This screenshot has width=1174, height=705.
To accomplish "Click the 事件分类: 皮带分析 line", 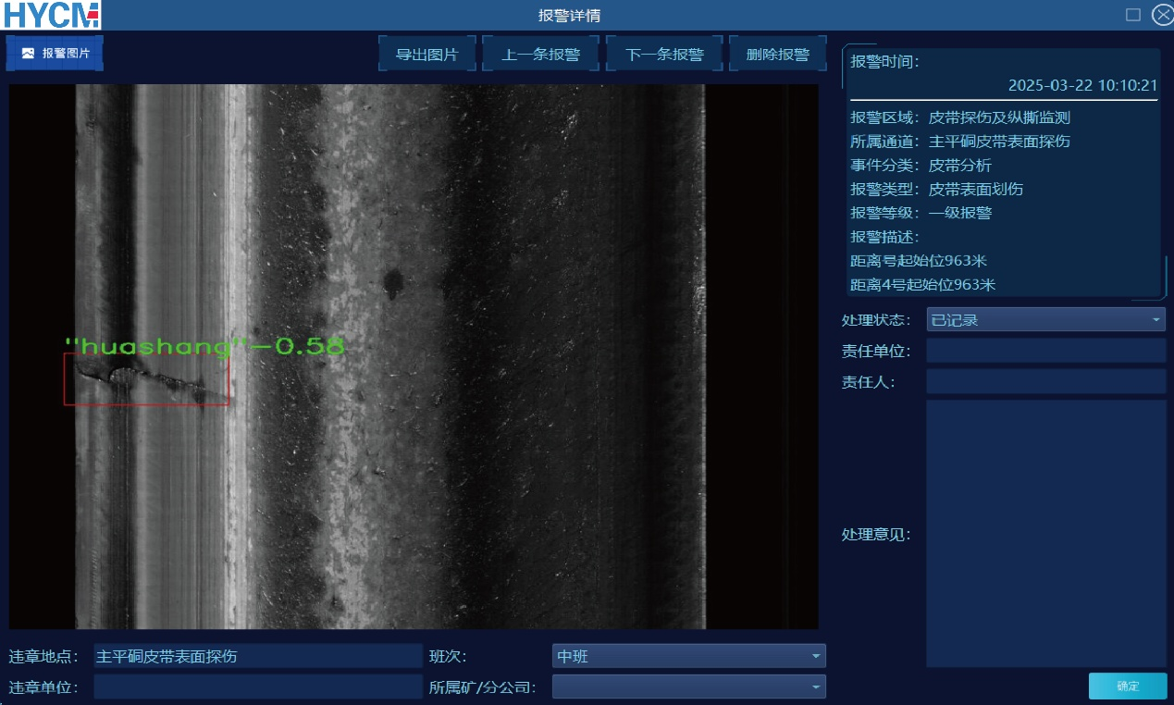I will coord(921,166).
